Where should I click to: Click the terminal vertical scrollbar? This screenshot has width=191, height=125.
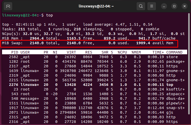pos(189,63)
